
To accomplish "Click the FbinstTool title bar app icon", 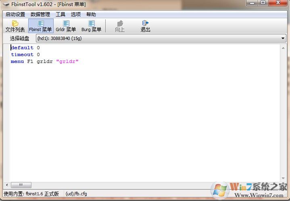I will [6, 4].
